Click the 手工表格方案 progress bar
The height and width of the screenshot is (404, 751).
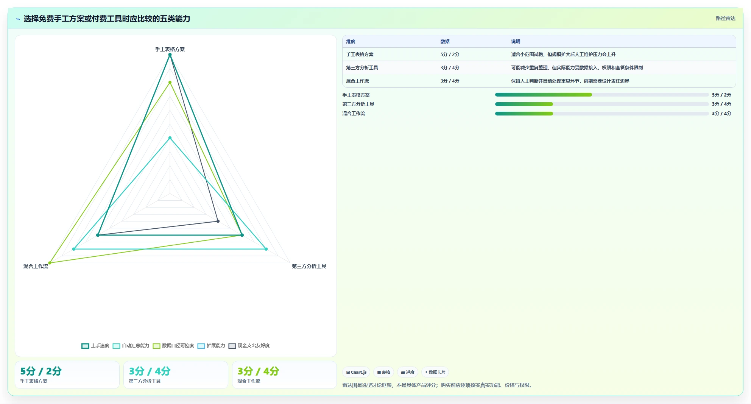(601, 95)
